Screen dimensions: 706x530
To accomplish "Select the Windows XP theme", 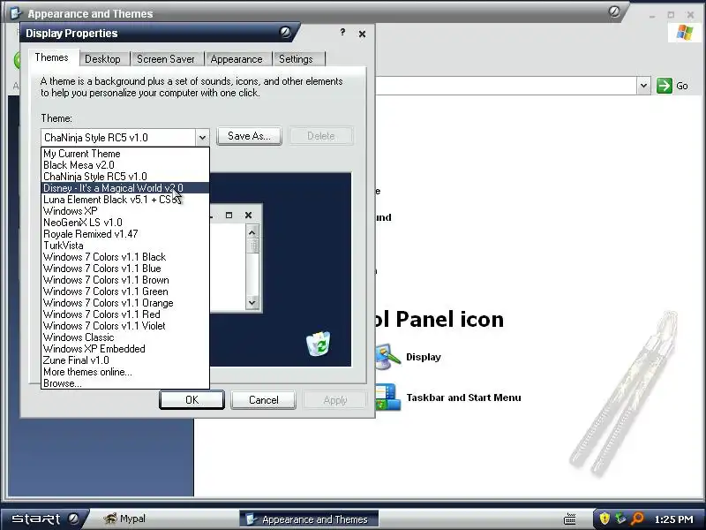I will coord(125,211).
